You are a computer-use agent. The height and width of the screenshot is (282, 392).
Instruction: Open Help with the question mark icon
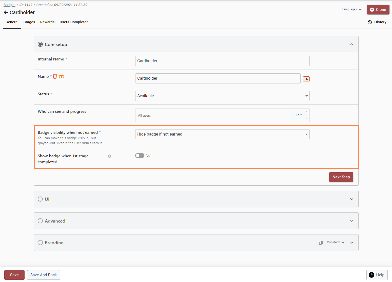click(371, 275)
